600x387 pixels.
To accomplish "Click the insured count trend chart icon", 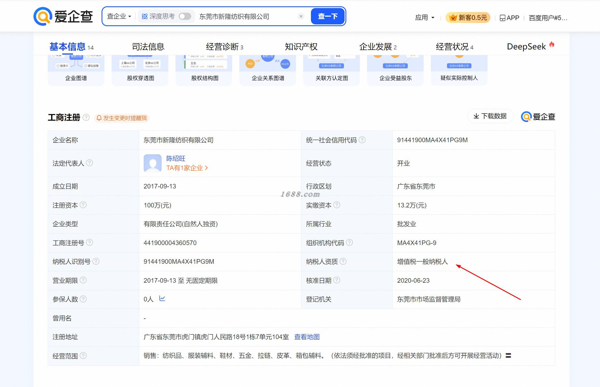I will point(162,299).
